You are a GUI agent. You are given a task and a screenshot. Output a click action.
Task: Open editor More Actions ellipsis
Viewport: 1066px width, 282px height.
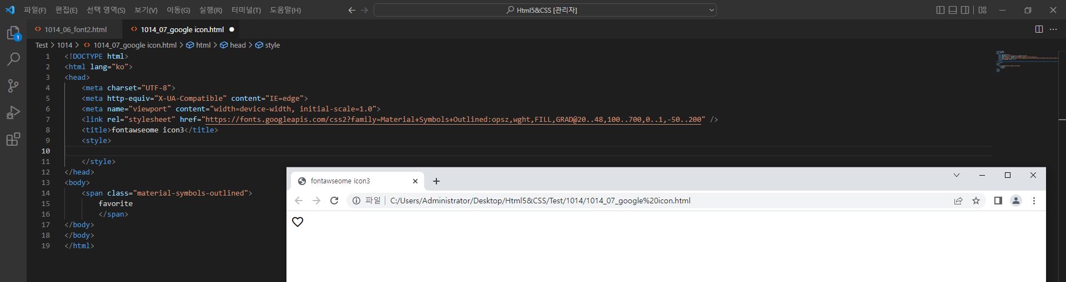(1053, 29)
